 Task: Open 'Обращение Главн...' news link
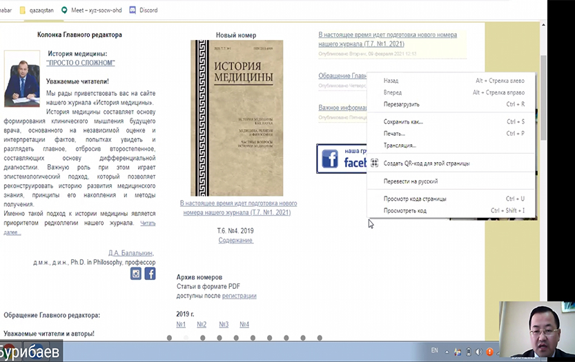click(342, 76)
